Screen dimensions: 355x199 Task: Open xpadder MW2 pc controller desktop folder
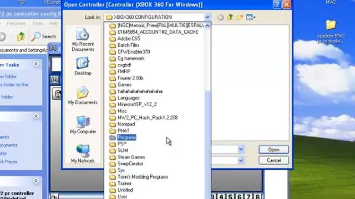tap(331, 32)
